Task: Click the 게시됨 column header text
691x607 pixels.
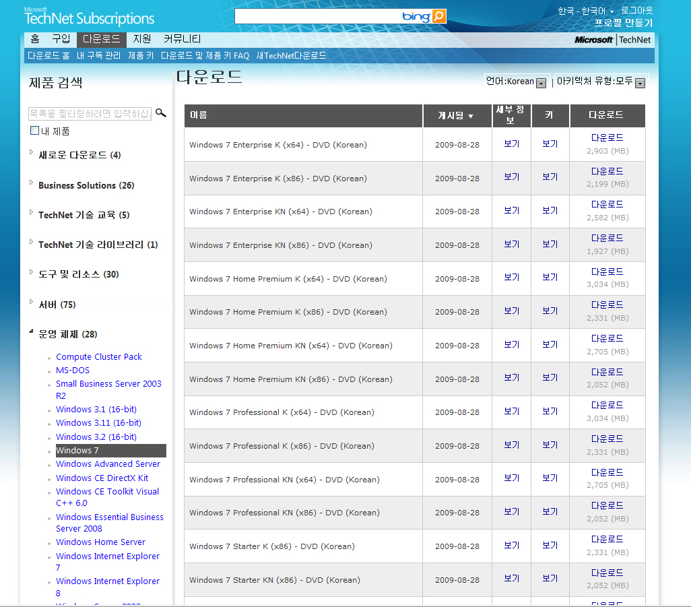Action: 451,115
